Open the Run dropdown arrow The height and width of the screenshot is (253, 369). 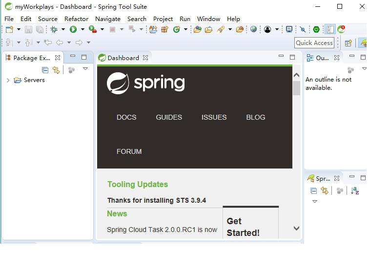pyautogui.click(x=82, y=29)
